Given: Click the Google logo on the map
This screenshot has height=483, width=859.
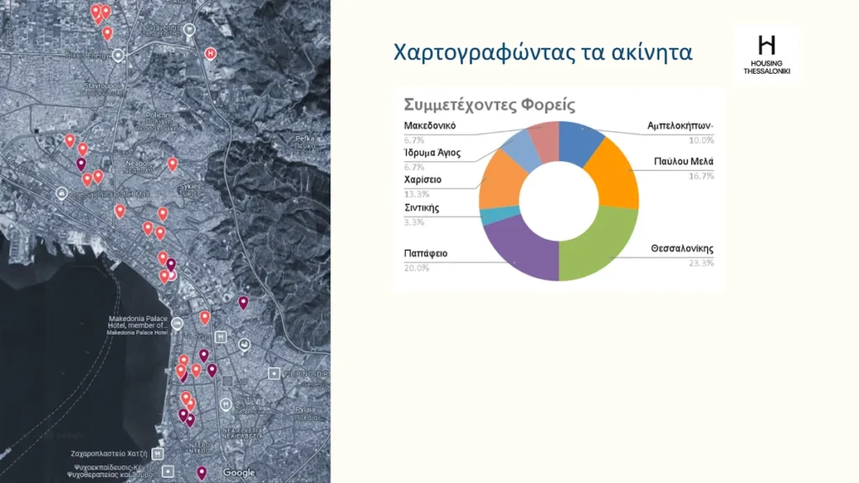Looking at the screenshot, I should tap(239, 473).
